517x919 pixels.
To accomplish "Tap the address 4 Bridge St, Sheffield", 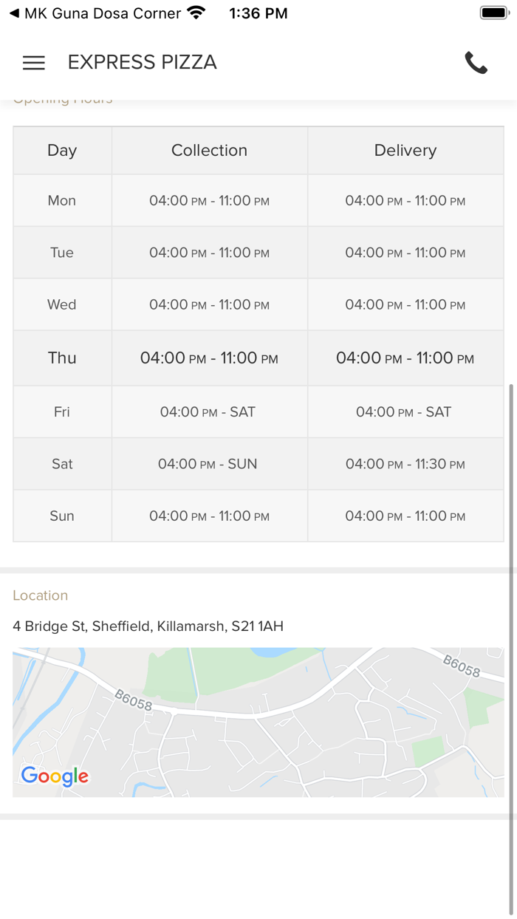I will (x=148, y=626).
